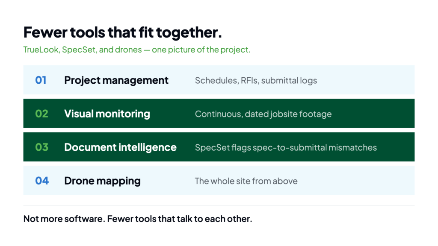Select the 'Drone mapping' heading

click(x=102, y=181)
